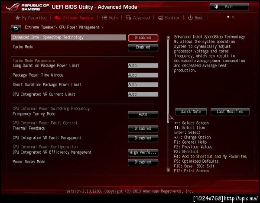
Task: Select CPU Integrated VR Efficiency Management label
Action: point(52,152)
